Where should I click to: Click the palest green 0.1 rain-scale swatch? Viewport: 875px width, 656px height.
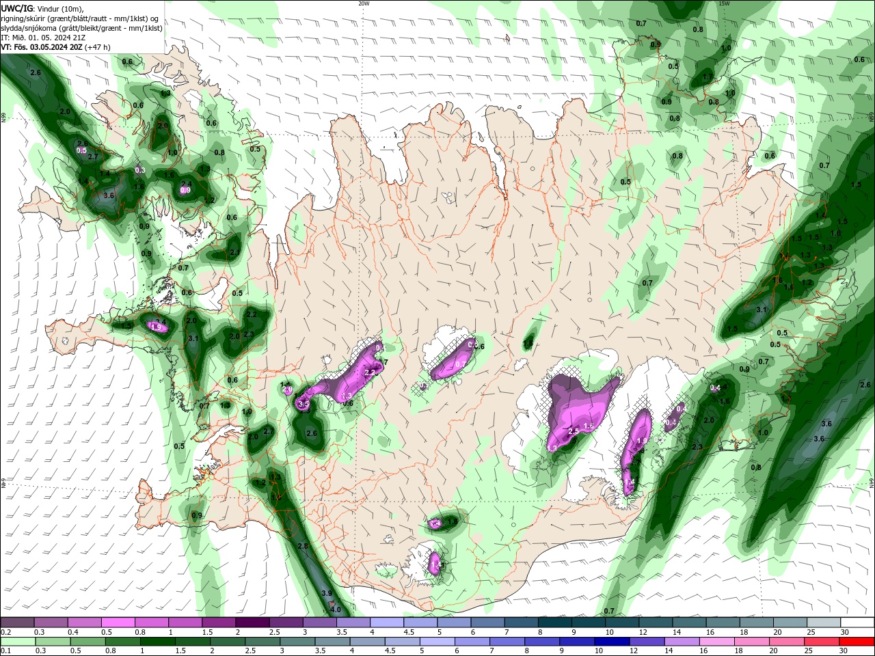click(18, 642)
